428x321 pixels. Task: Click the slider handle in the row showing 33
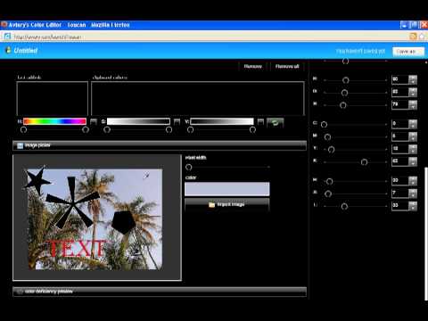[344, 206]
